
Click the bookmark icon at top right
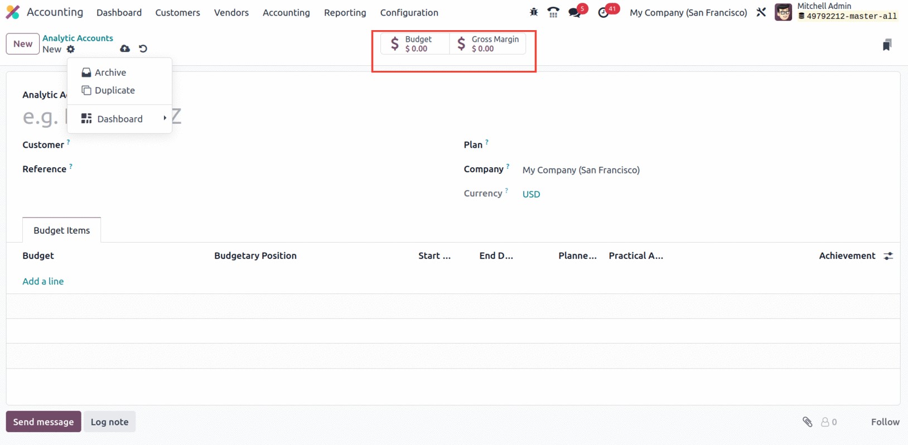pos(887,45)
